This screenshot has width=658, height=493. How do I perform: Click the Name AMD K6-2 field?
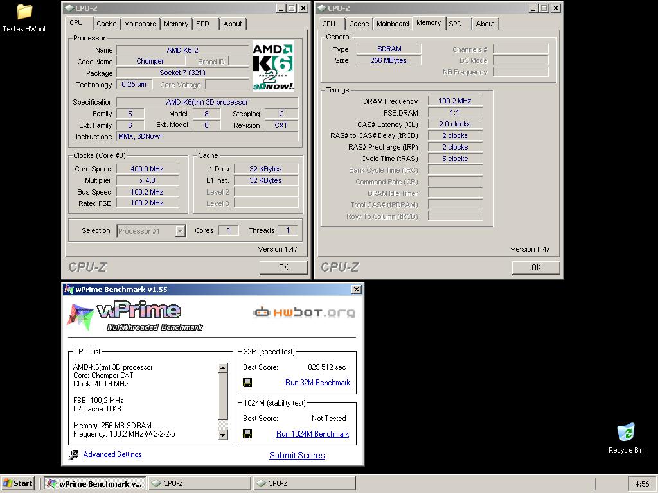pos(182,50)
